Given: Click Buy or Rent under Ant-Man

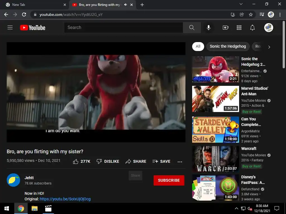Looking at the screenshot, I should click(252, 112).
